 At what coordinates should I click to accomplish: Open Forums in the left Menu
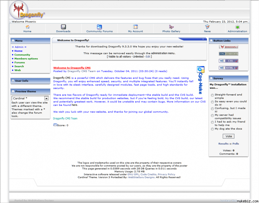click(19, 62)
